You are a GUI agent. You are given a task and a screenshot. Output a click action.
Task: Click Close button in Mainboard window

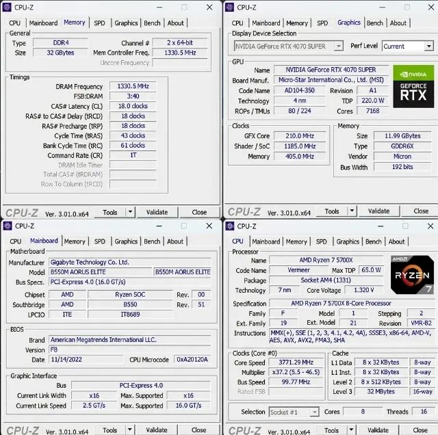pyautogui.click(x=199, y=430)
